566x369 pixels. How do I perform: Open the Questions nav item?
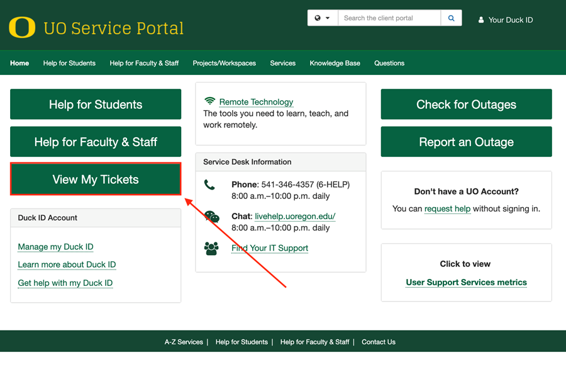[x=389, y=63]
